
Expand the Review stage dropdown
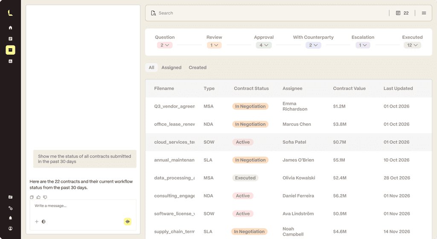pyautogui.click(x=214, y=45)
